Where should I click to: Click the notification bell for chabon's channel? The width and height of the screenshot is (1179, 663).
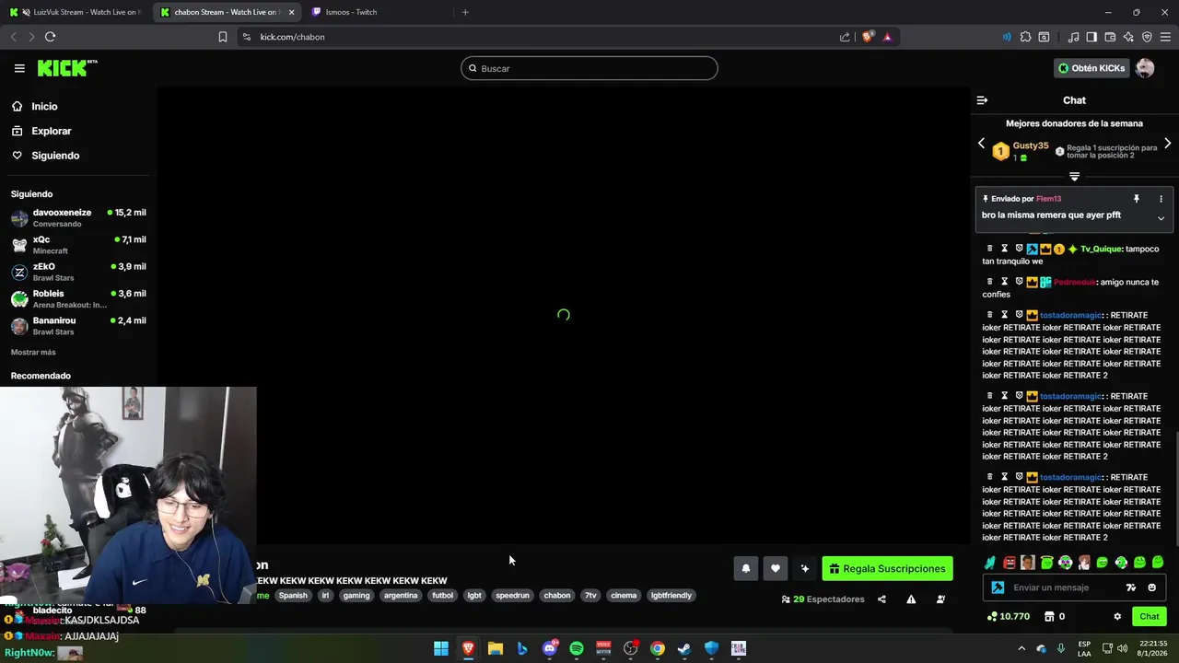(746, 569)
